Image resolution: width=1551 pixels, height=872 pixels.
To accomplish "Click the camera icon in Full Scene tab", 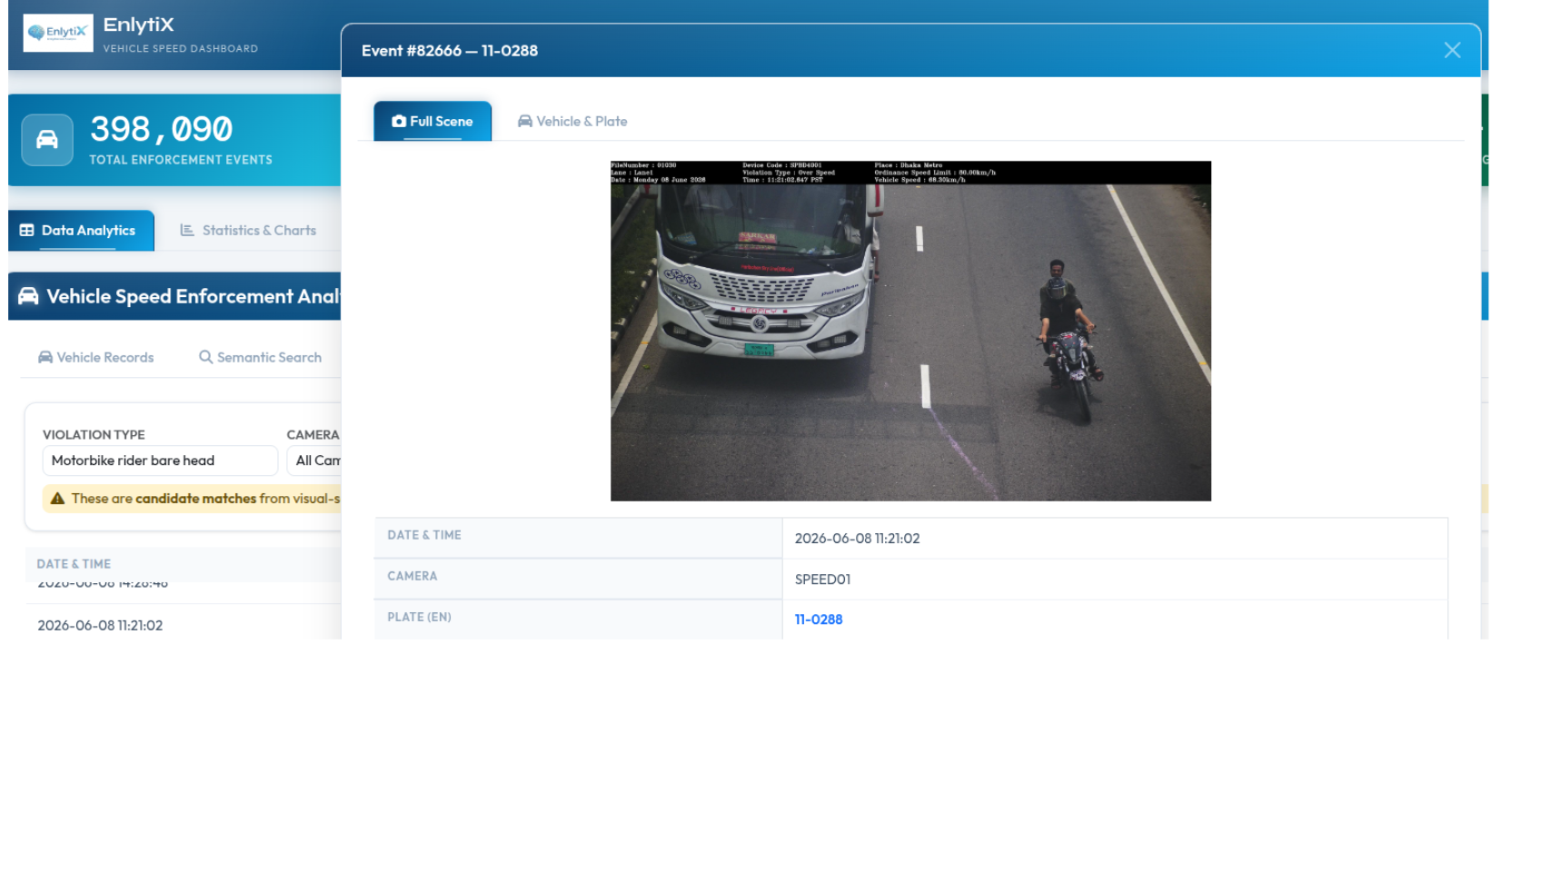I will pos(399,121).
